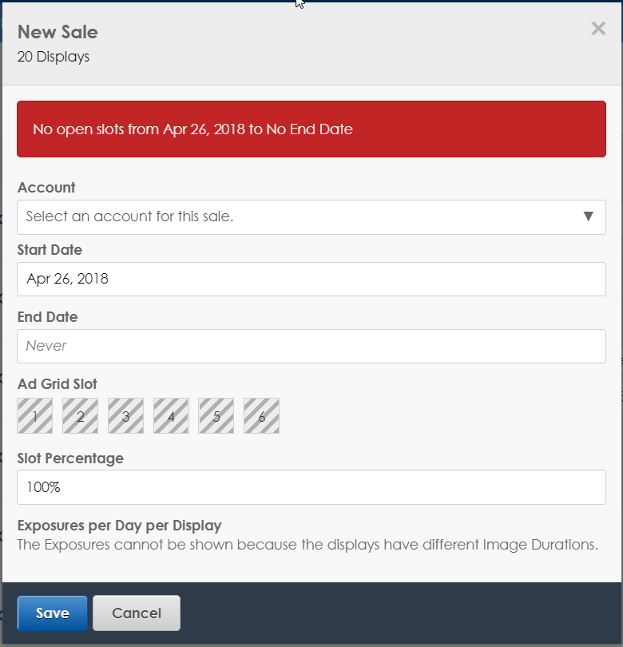This screenshot has width=623, height=647.
Task: Close the New Sale dialog
Action: click(x=598, y=30)
